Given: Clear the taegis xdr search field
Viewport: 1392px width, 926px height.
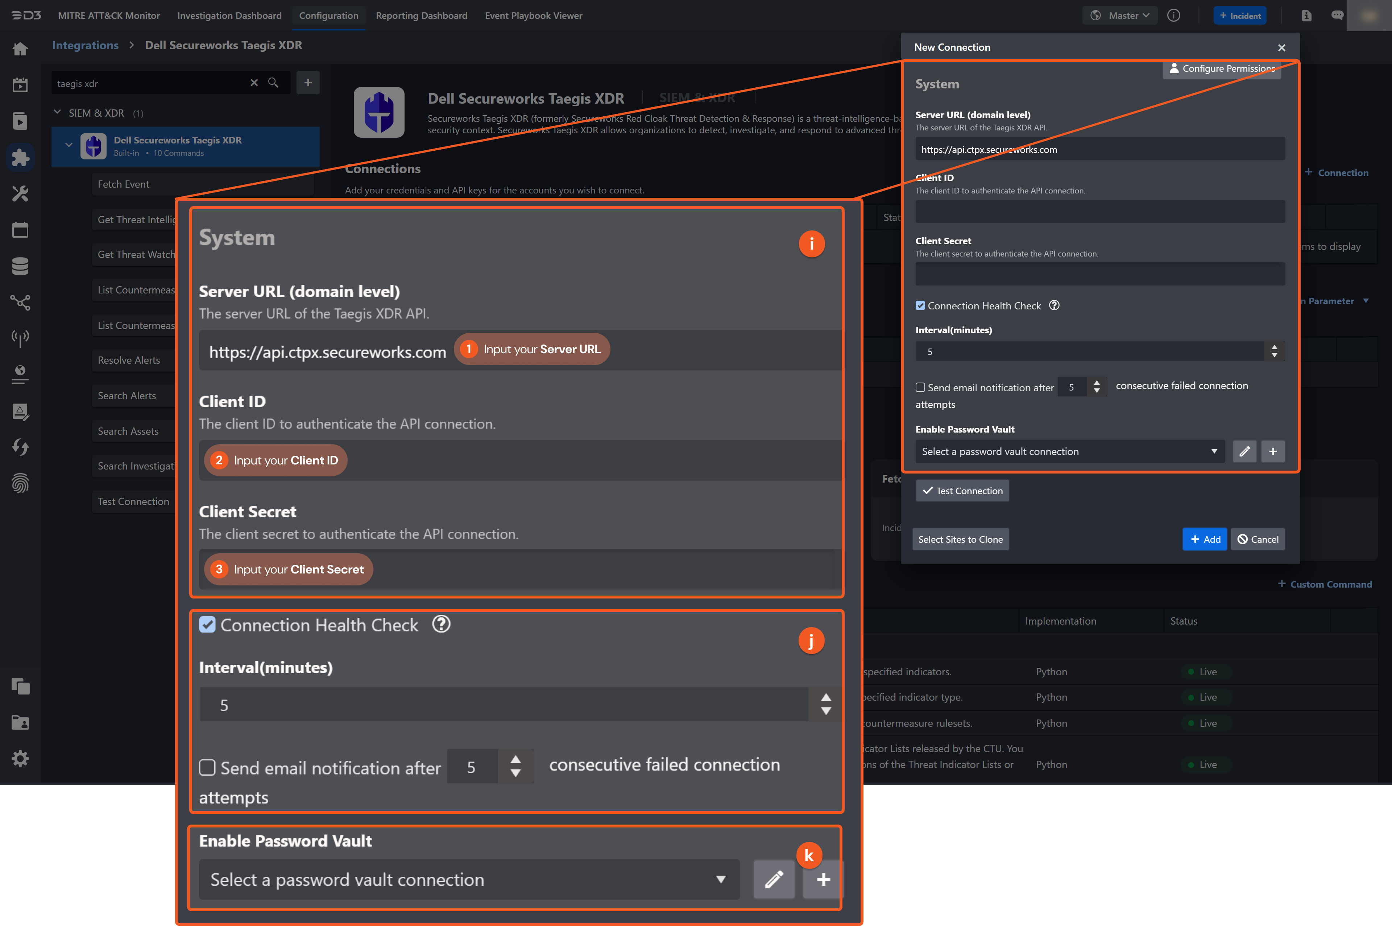Looking at the screenshot, I should 254,83.
